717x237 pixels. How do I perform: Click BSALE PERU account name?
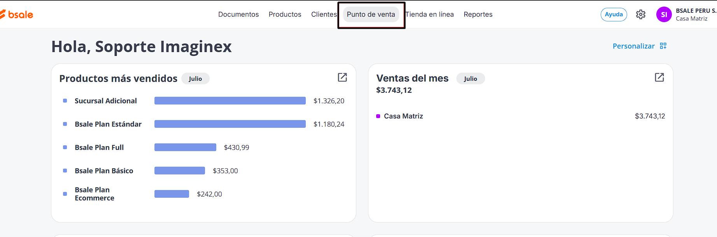pyautogui.click(x=696, y=11)
